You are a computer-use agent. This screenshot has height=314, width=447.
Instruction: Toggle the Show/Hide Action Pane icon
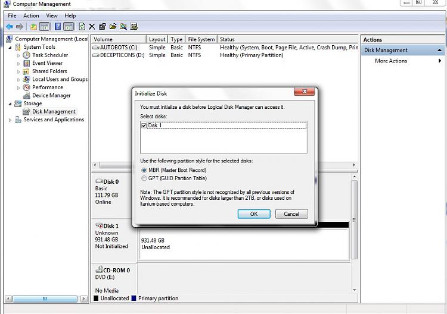pos(69,27)
